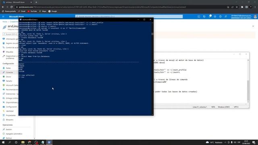Open Configuración item in VM menu
Viewport: 258px width, 145px height.
click(11, 107)
